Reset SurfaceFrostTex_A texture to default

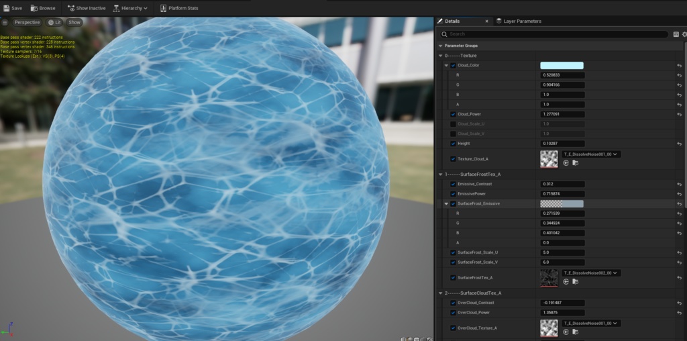[x=679, y=278]
